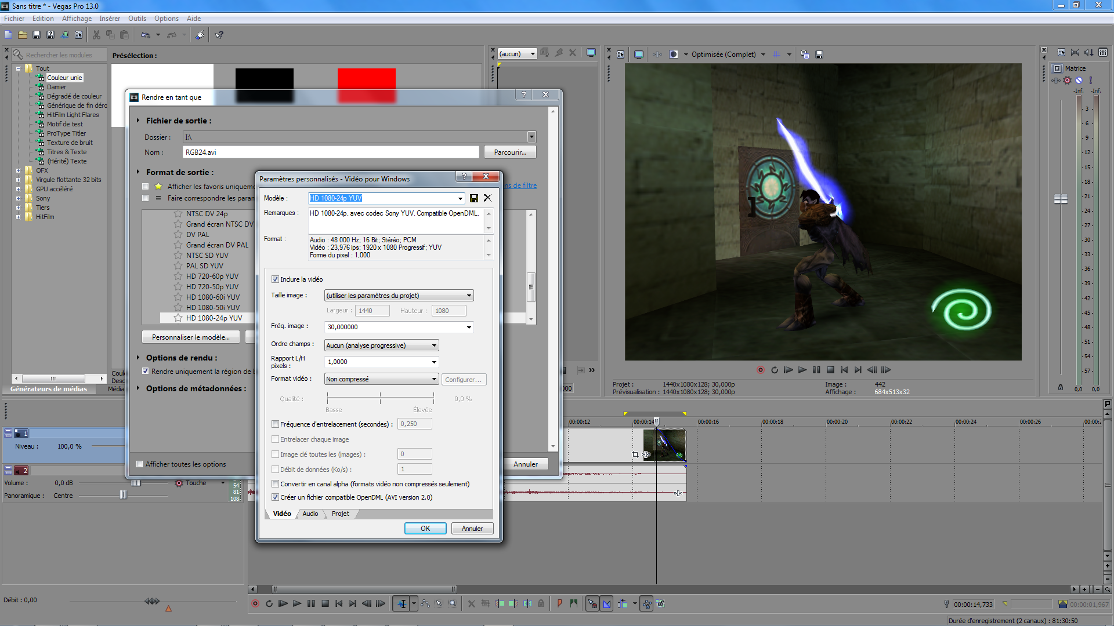This screenshot has width=1114, height=626.
Task: Save snapshot to file in preview toolbar
Action: 819,54
